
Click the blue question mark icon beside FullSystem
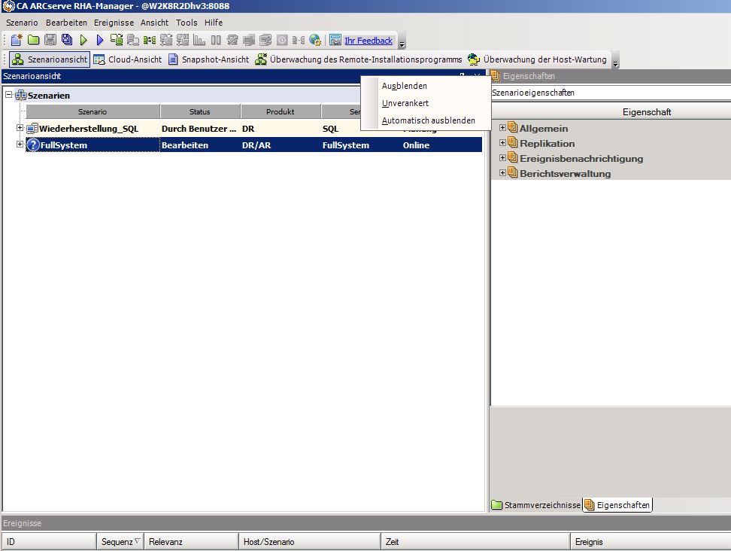(x=33, y=145)
